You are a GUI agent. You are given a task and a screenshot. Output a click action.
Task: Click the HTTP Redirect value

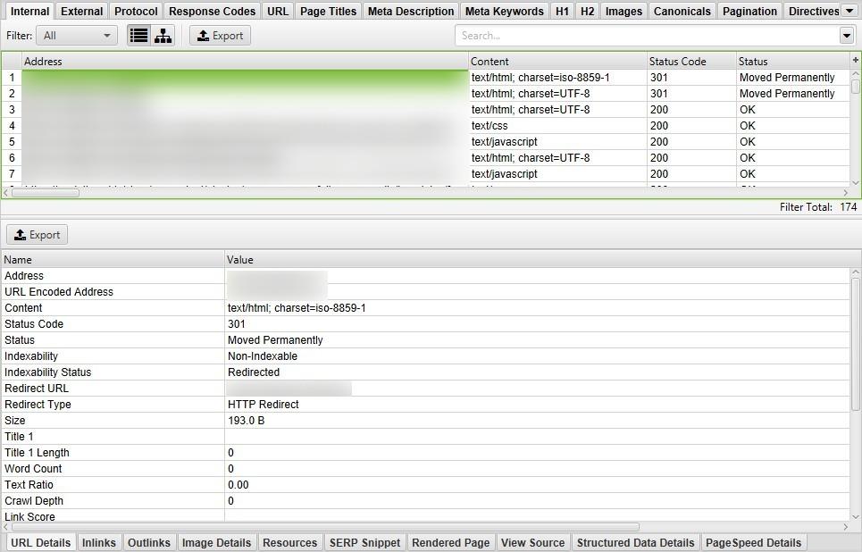point(263,404)
